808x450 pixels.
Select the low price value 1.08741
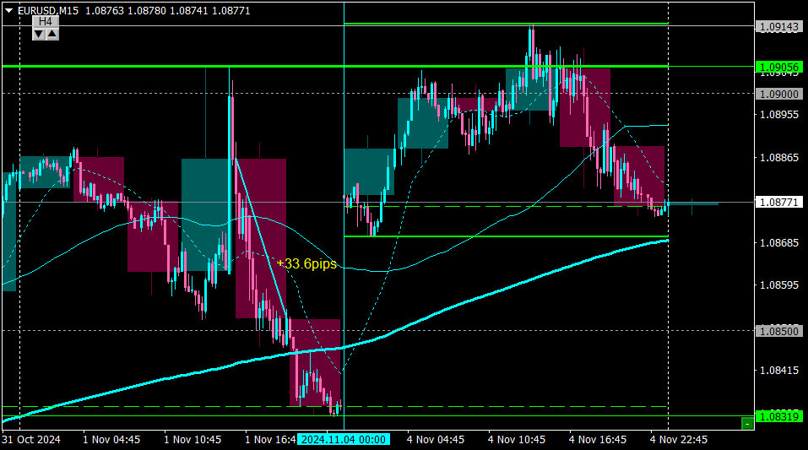tap(189, 11)
